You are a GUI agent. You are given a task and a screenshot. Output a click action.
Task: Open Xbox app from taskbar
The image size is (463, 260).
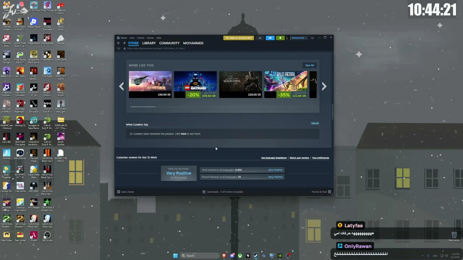pos(240,256)
